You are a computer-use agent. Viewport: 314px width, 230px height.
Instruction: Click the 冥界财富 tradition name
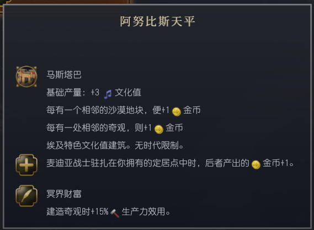pyautogui.click(x=64, y=194)
